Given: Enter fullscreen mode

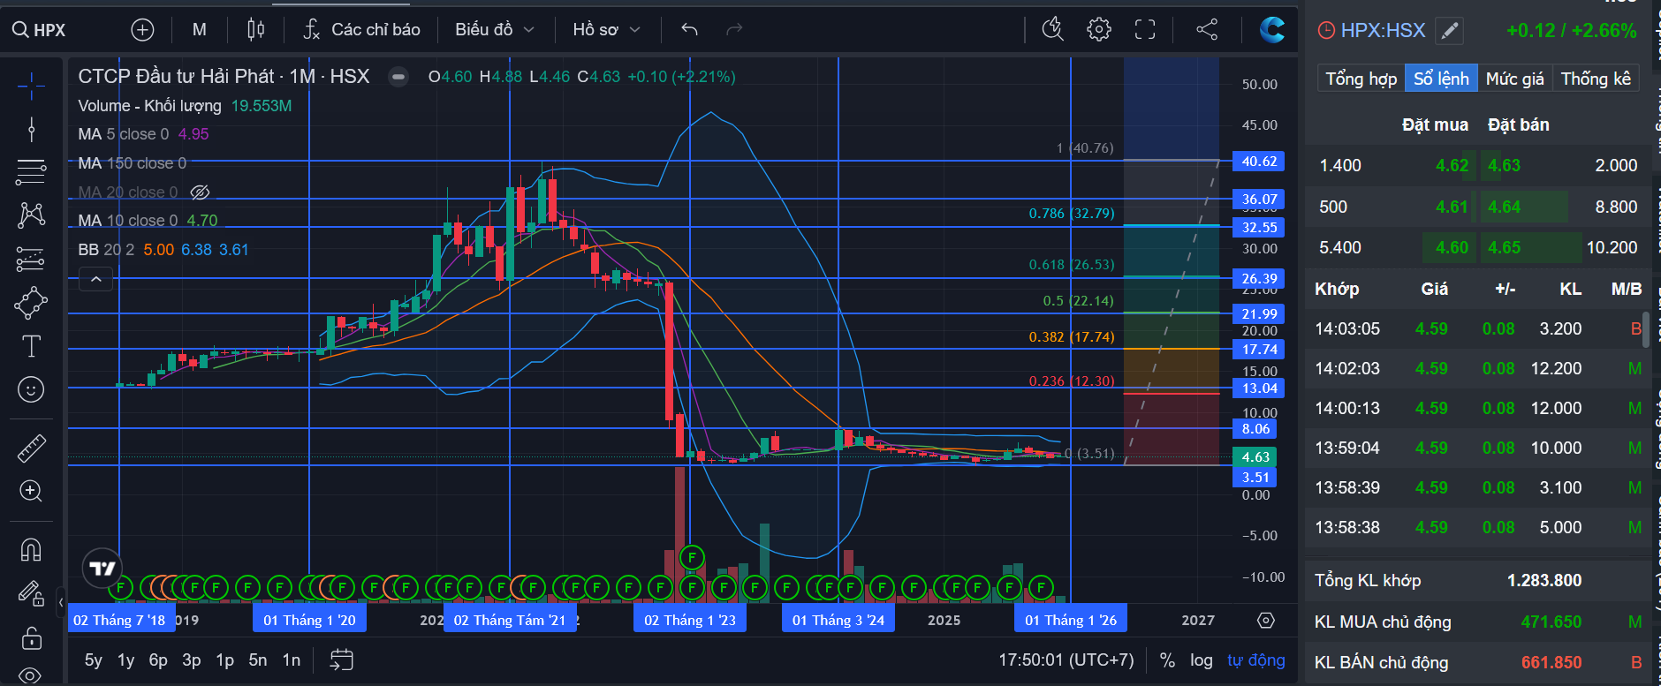Looking at the screenshot, I should pyautogui.click(x=1145, y=30).
